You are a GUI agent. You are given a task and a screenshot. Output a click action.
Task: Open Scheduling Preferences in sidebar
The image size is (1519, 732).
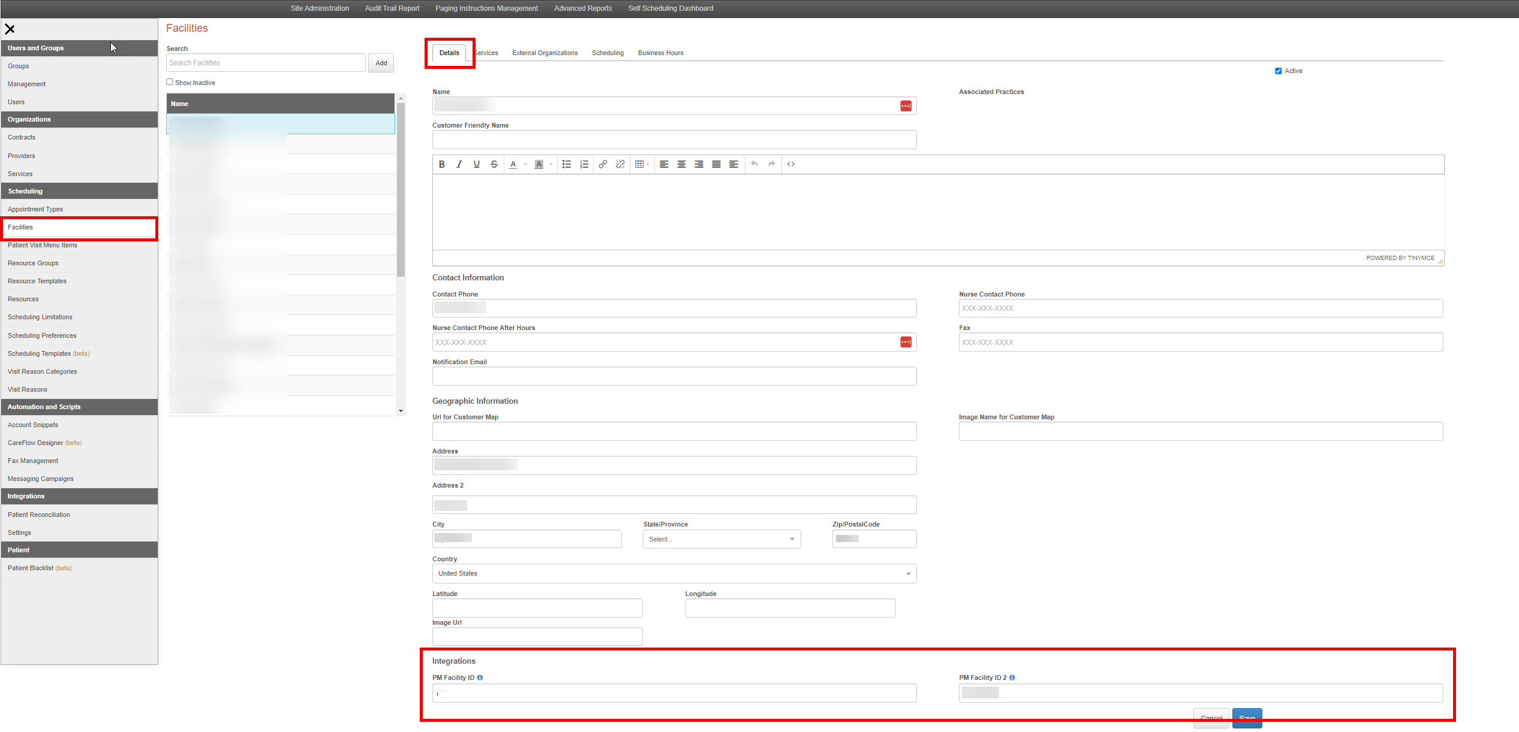coord(42,335)
